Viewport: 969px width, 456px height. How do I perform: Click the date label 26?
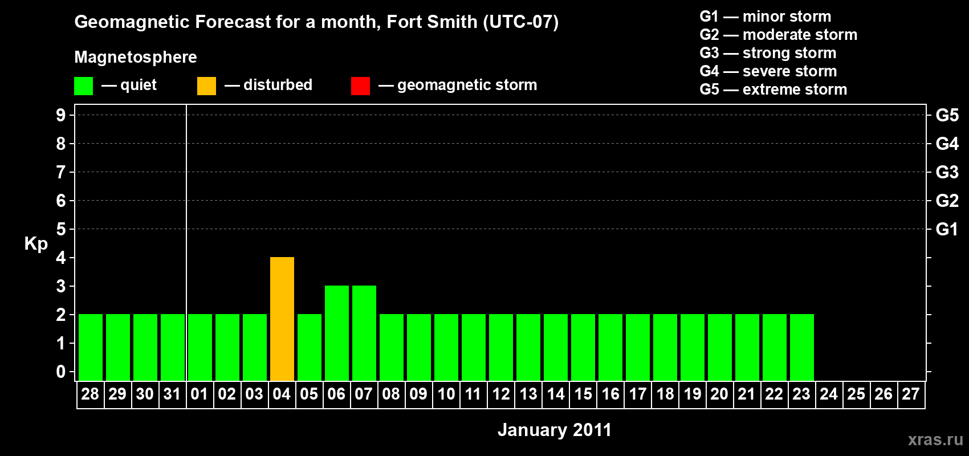point(883,394)
